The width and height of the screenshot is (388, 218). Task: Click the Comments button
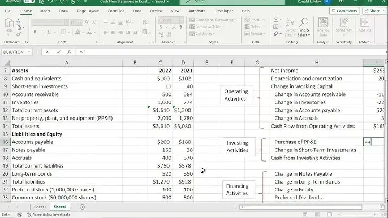[344, 11]
